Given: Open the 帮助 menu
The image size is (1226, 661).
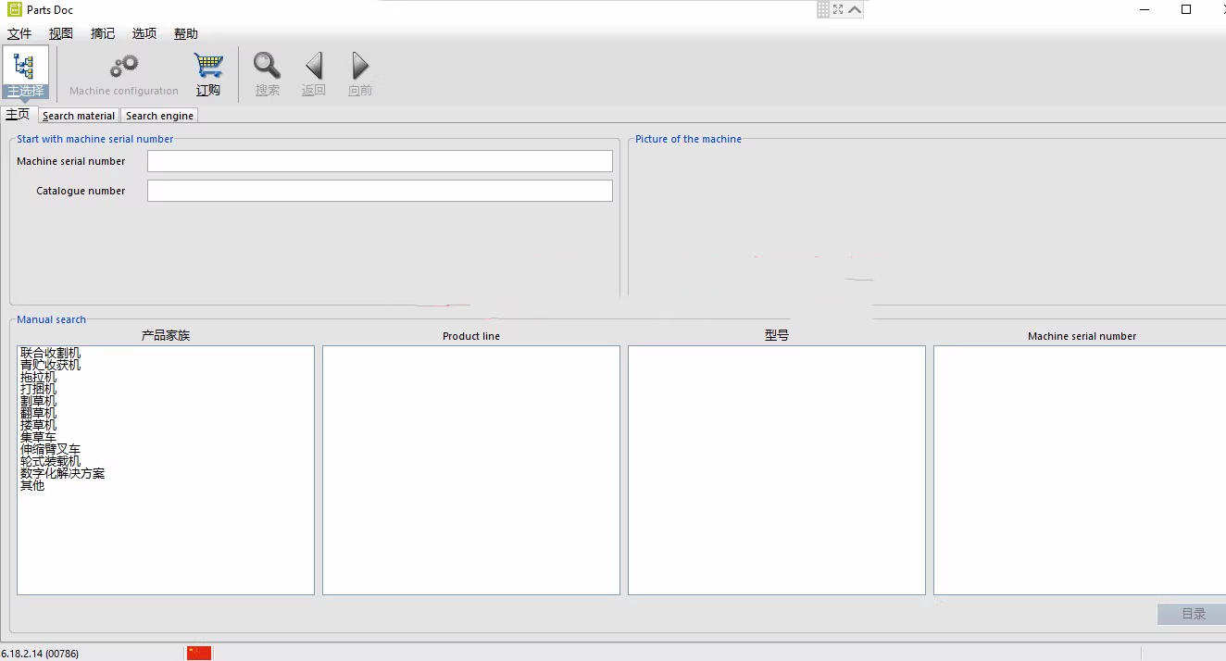Looking at the screenshot, I should (186, 33).
